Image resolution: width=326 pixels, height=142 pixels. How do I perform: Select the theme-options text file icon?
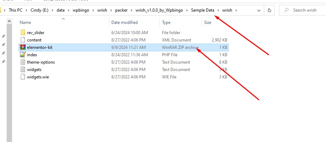(x=23, y=62)
